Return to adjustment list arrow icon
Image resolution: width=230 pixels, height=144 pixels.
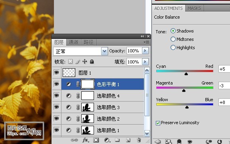(158, 142)
